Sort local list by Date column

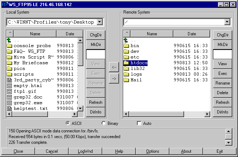[x=70, y=34]
